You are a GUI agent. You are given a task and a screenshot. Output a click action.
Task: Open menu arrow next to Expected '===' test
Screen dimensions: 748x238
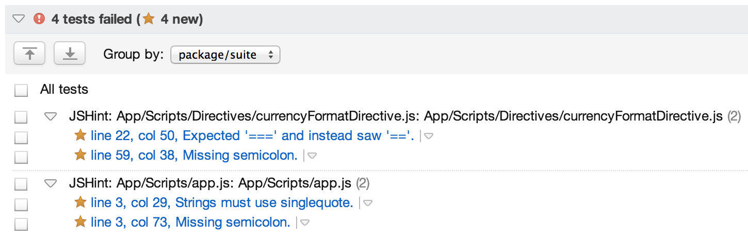coord(428,137)
